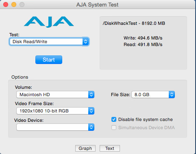
Task: Click the Video Frame Size stepper arrows
Action: pyautogui.click(x=91, y=111)
